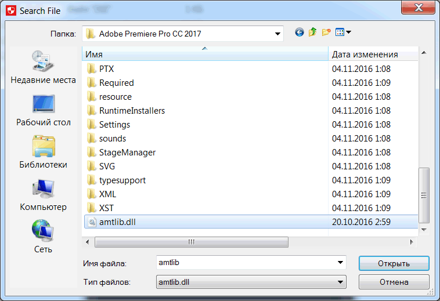Open the View menu icon

340,32
